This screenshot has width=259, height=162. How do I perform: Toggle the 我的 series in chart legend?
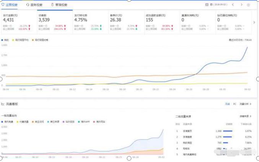tap(5, 40)
